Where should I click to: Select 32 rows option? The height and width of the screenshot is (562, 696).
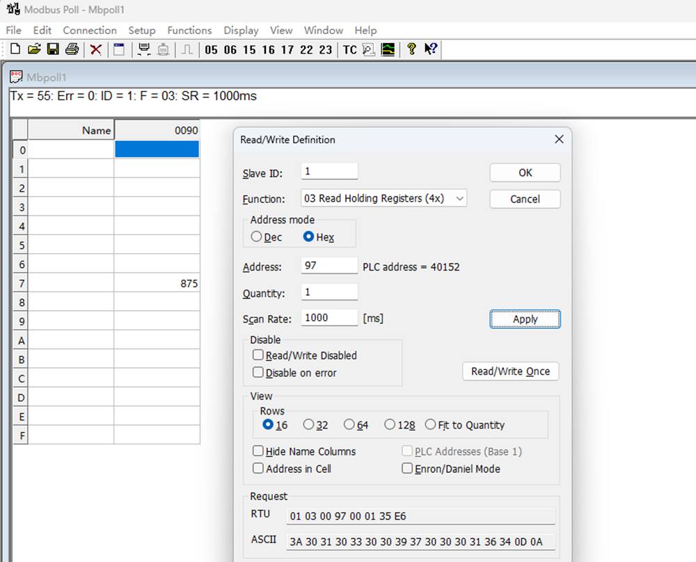pyautogui.click(x=308, y=424)
